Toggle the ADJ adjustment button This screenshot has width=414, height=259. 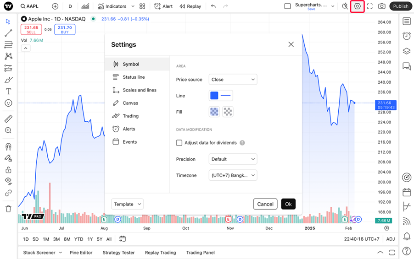pyautogui.click(x=391, y=239)
